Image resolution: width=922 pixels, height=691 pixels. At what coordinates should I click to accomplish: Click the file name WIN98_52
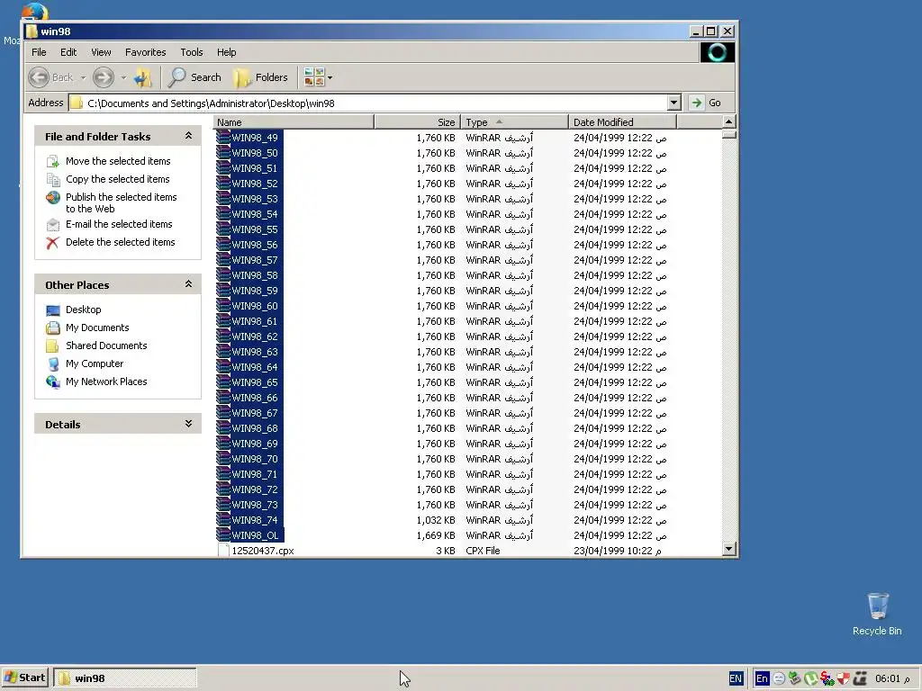click(255, 184)
